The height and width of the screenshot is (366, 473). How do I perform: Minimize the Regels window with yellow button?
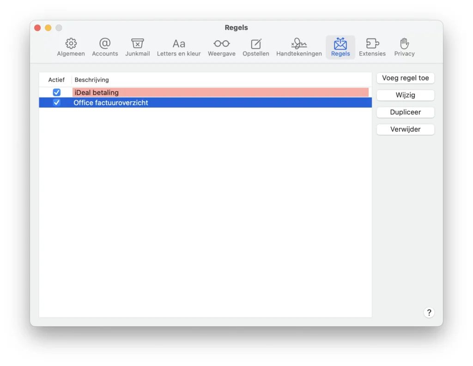click(48, 28)
